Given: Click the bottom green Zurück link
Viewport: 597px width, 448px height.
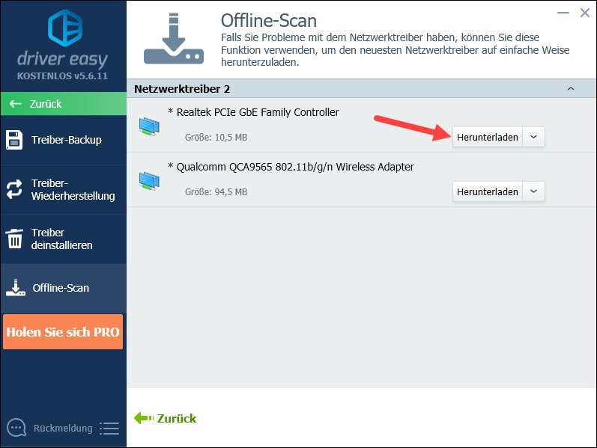Looking at the screenshot, I should click(177, 418).
